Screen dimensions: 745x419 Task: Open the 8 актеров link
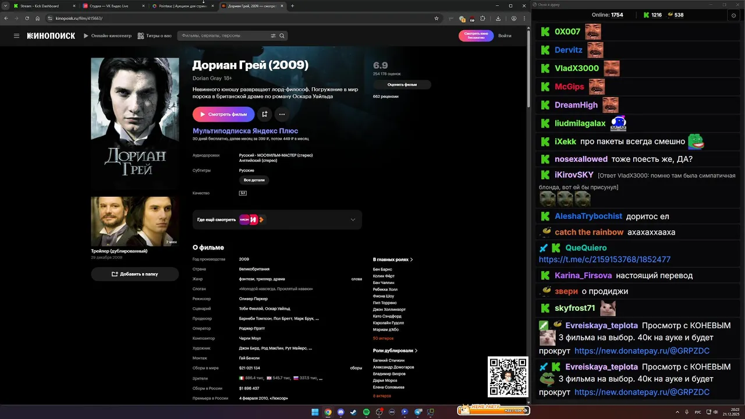pos(382,396)
